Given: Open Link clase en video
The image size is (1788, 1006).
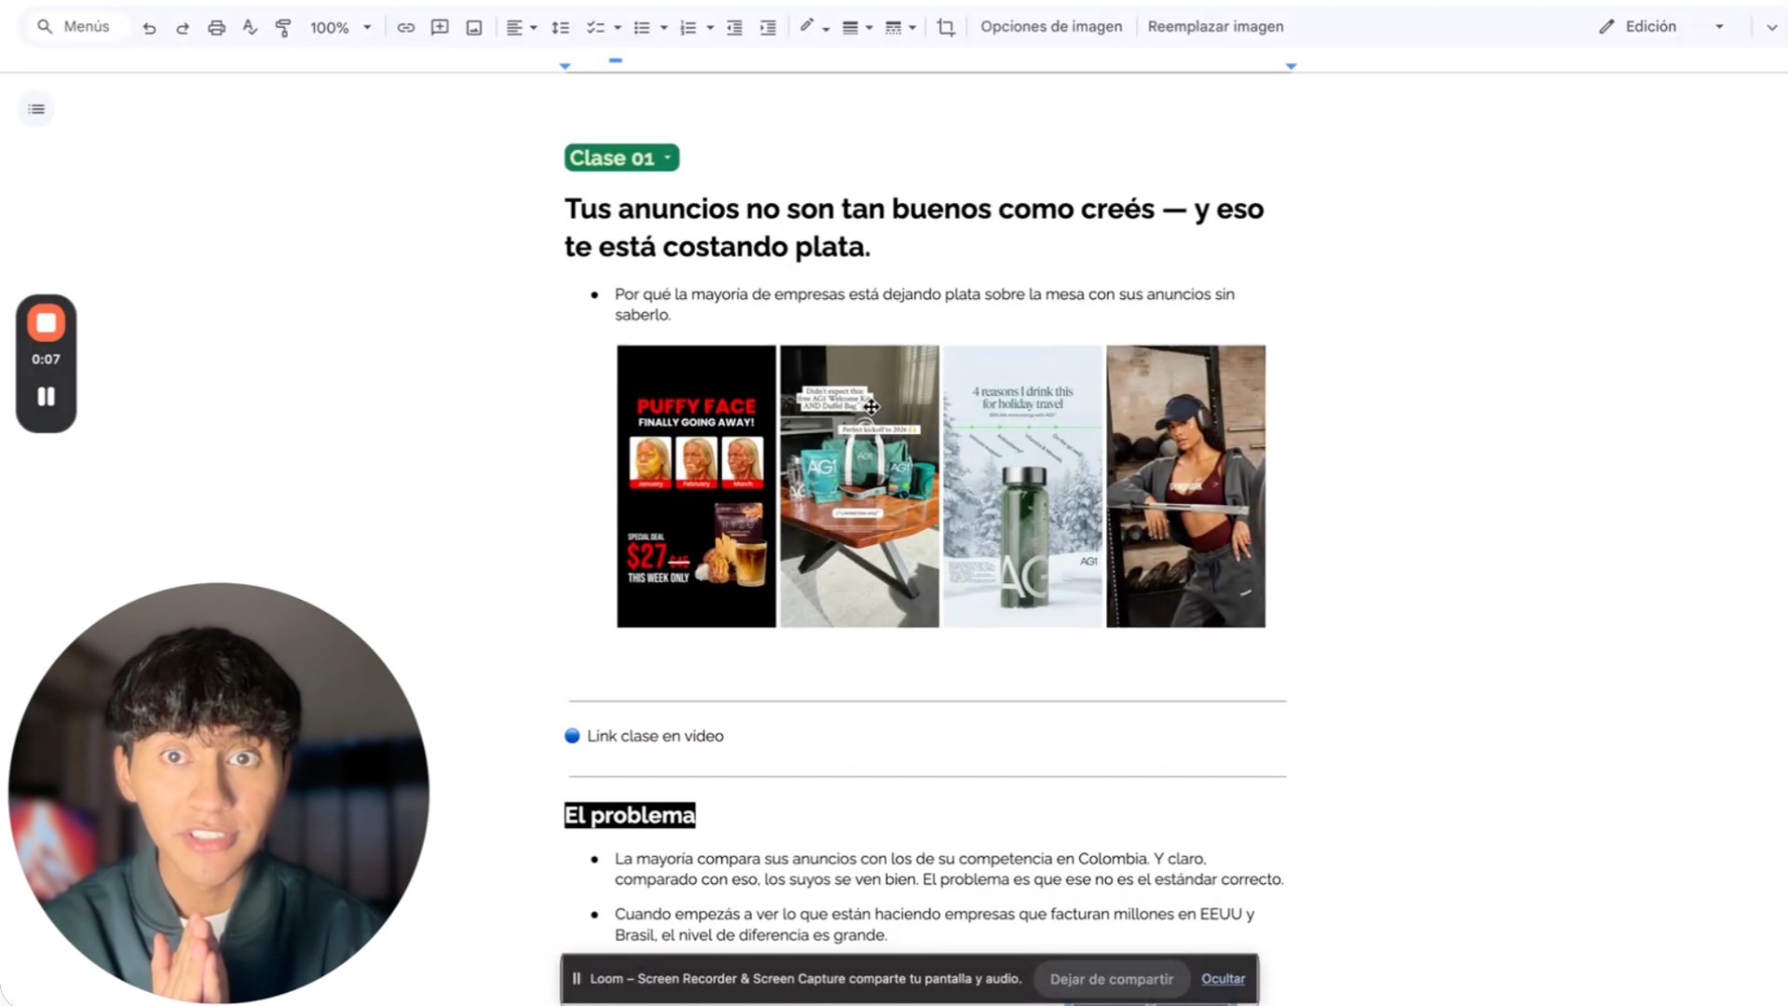Looking at the screenshot, I should tap(655, 736).
